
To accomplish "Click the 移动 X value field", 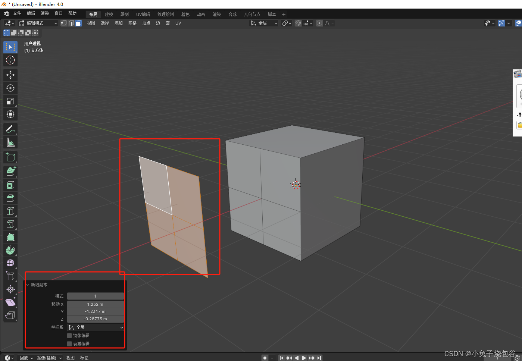I will pyautogui.click(x=96, y=304).
